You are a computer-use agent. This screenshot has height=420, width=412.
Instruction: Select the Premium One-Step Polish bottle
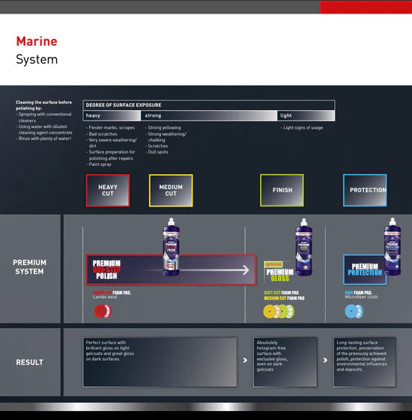(x=171, y=247)
